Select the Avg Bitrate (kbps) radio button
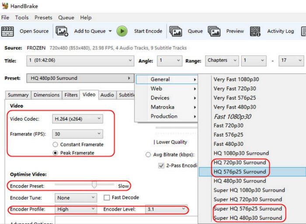Image resolution: width=306 pixels, height=224 pixels. click(148, 155)
